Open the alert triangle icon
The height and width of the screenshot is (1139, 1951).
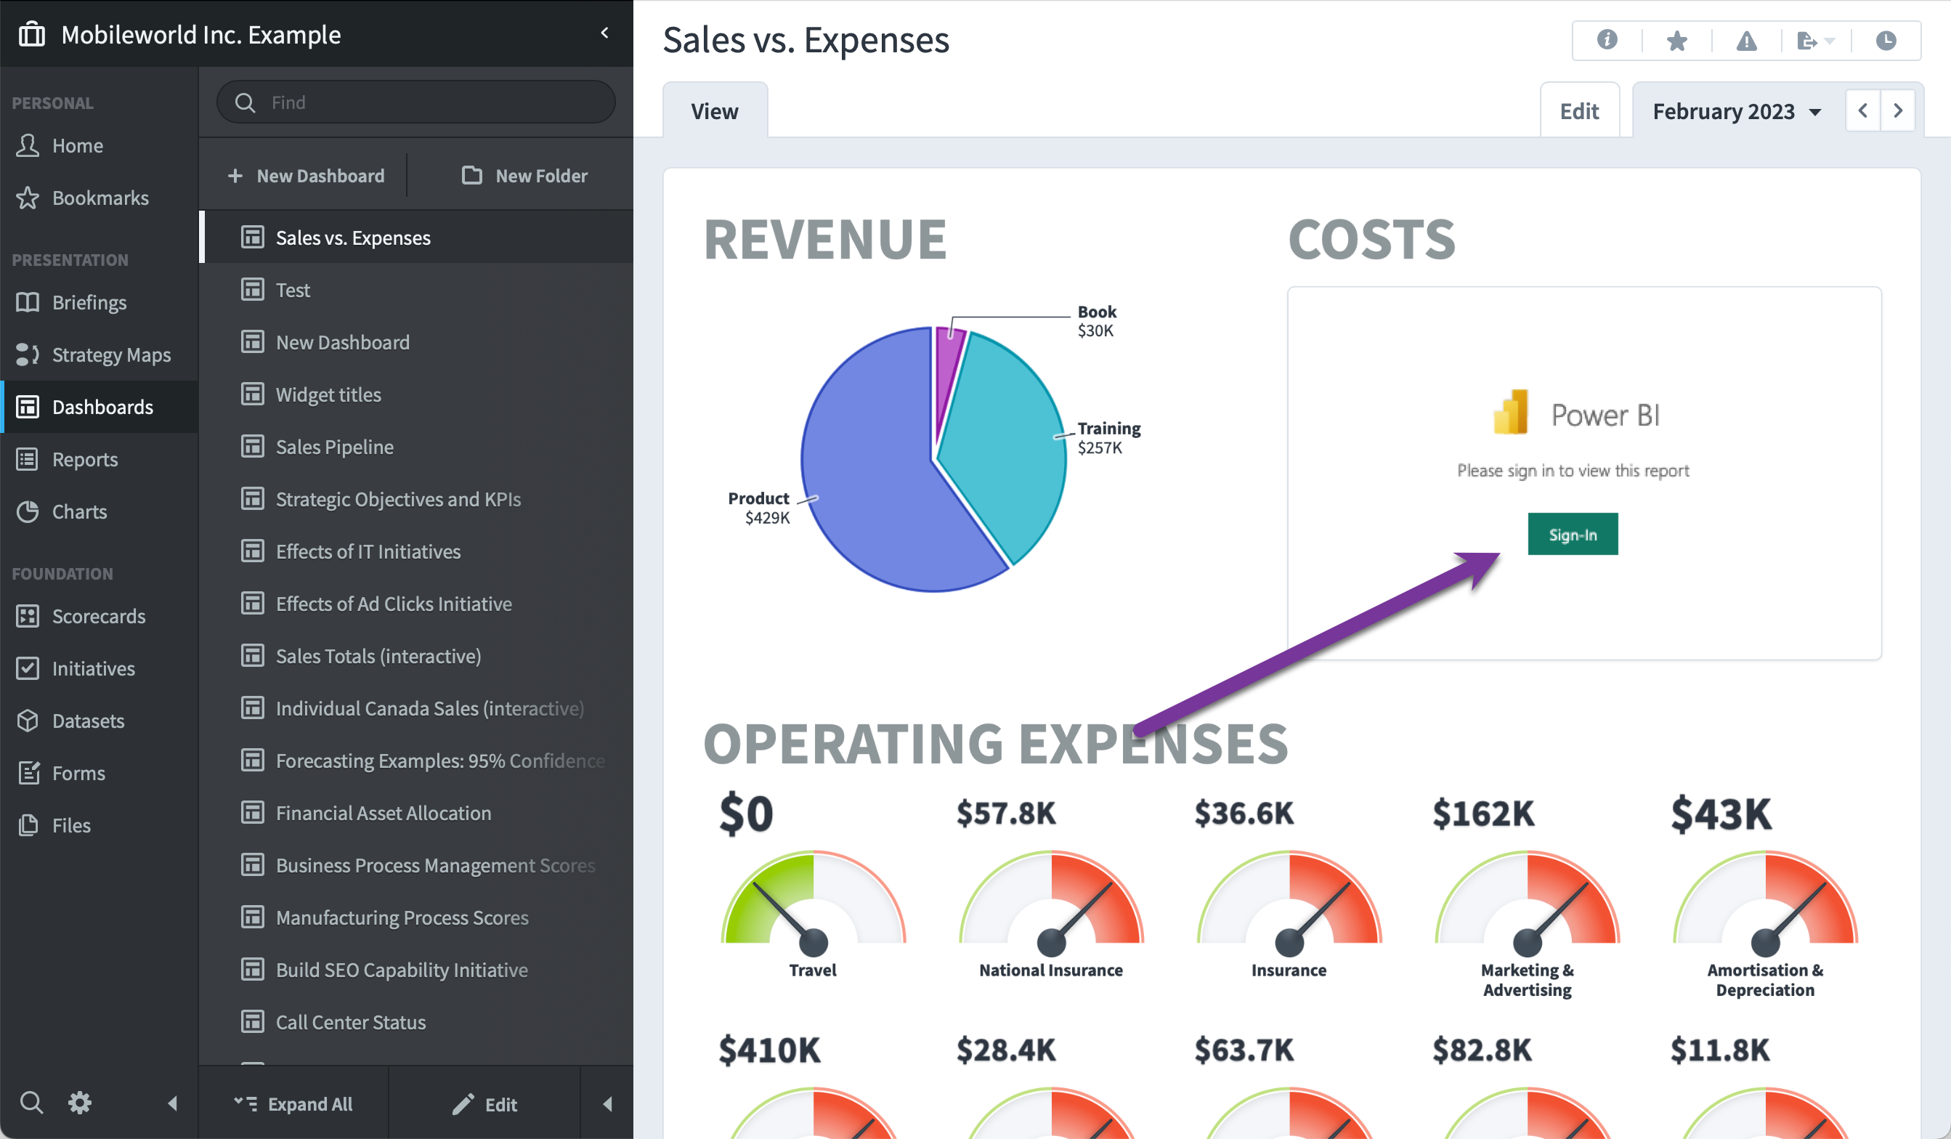[1746, 40]
